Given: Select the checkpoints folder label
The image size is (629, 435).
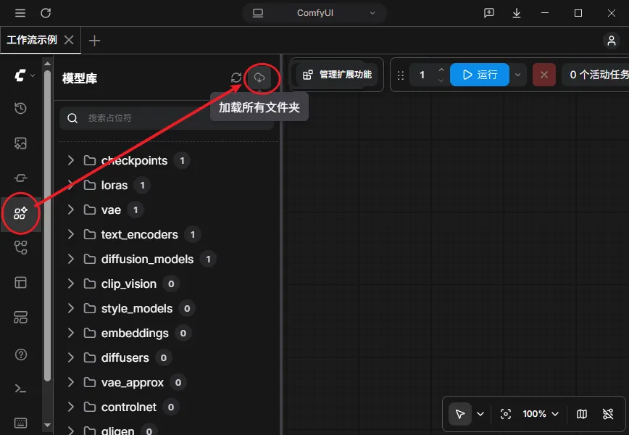Looking at the screenshot, I should click(134, 160).
